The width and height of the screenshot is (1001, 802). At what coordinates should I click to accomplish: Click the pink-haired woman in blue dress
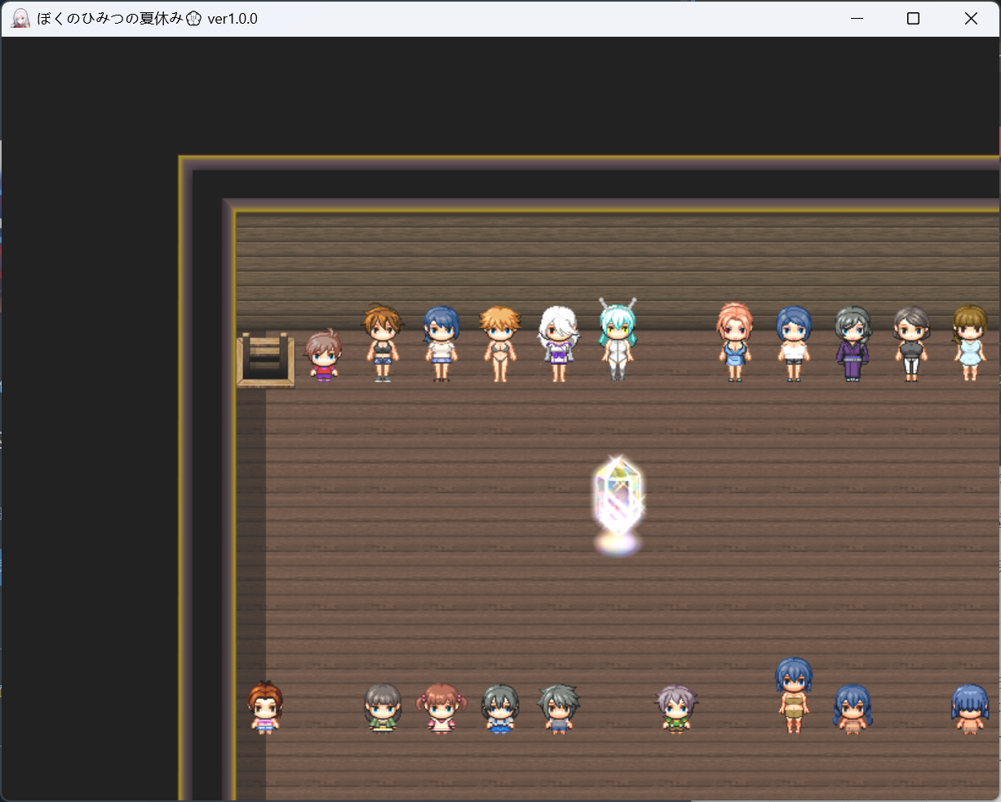(x=735, y=343)
